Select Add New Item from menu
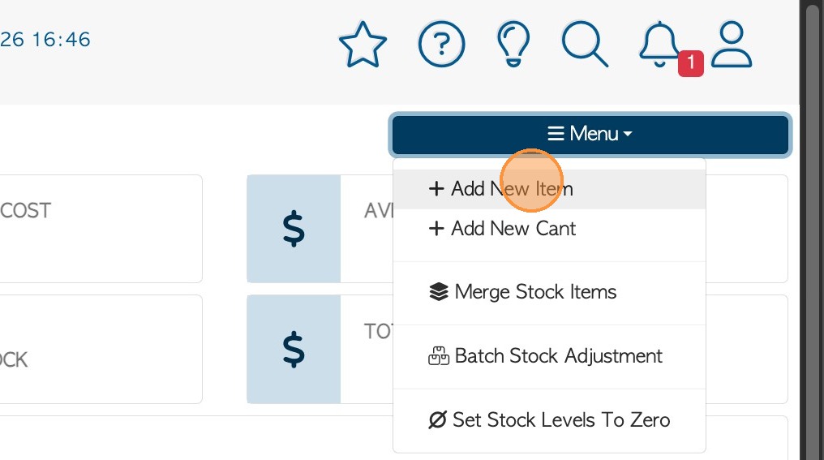The image size is (824, 460). point(512,189)
